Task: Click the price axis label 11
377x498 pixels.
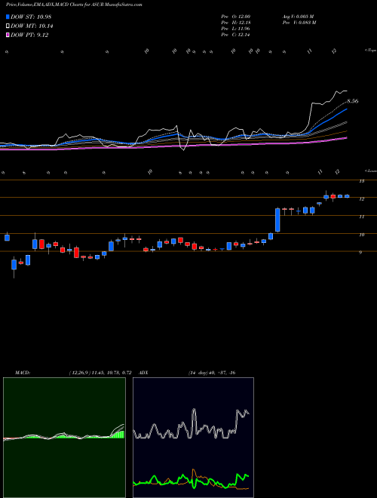Action: coord(361,217)
